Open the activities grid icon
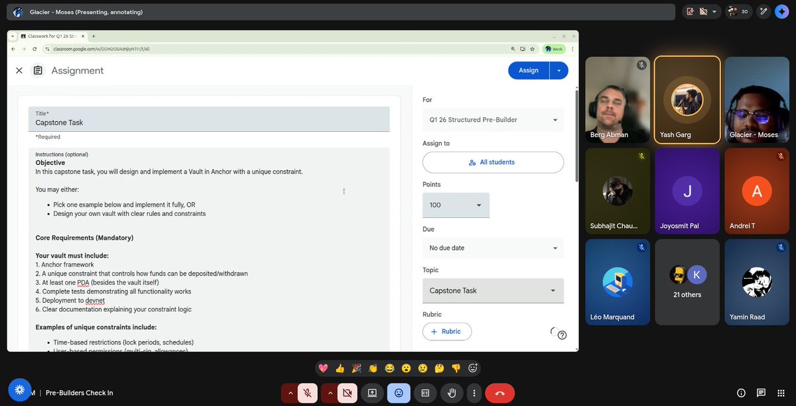The image size is (796, 406). (781, 393)
